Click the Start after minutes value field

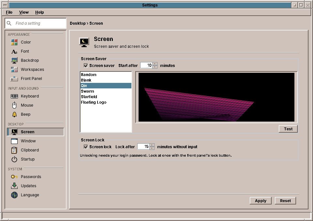click(146, 65)
